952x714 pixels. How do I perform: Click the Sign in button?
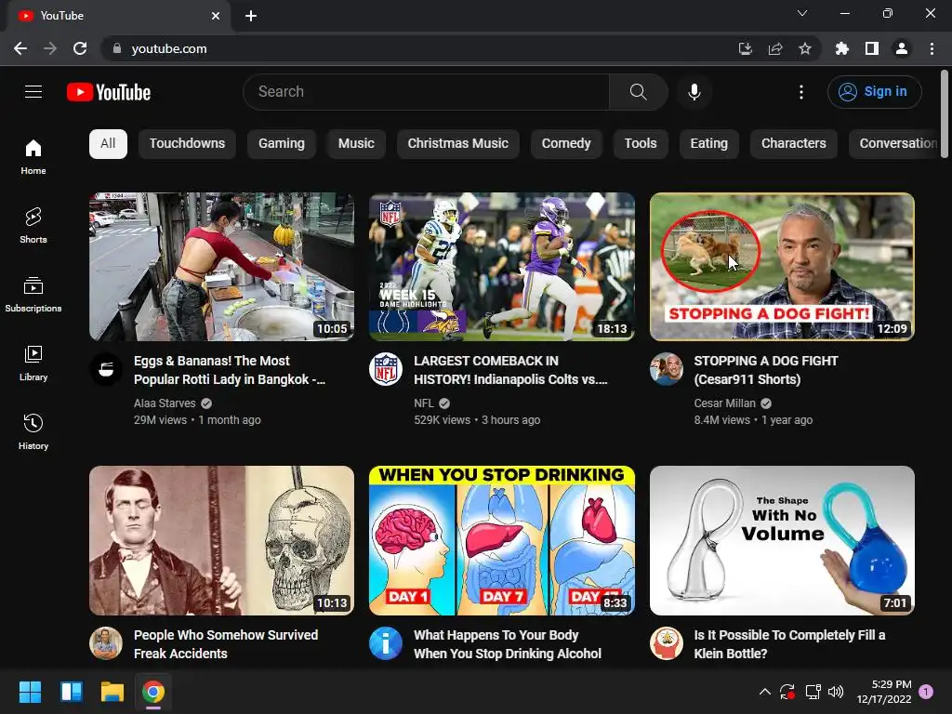click(x=874, y=92)
